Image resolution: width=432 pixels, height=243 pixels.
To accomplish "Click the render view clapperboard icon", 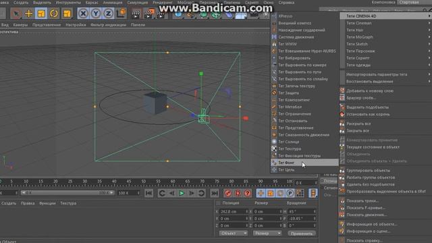I will pyautogui.click(x=136, y=13).
